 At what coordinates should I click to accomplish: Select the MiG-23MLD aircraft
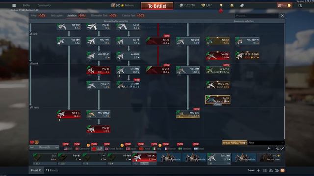(99, 114)
